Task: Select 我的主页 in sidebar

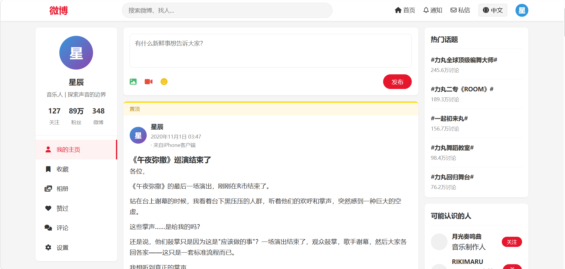Action: [76, 150]
